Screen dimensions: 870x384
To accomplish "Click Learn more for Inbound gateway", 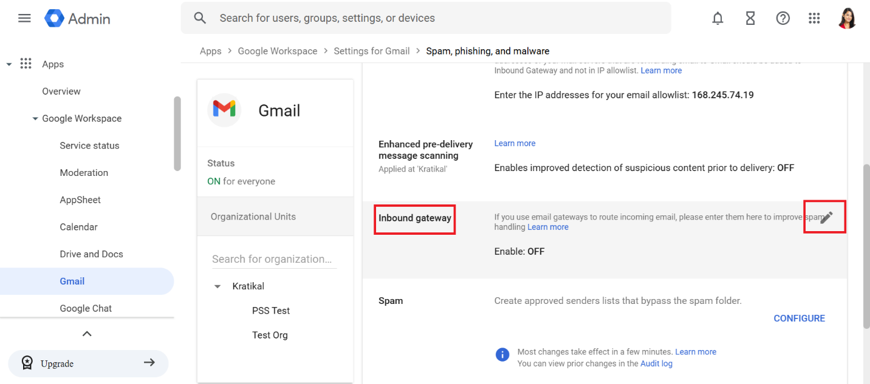I will (x=548, y=227).
